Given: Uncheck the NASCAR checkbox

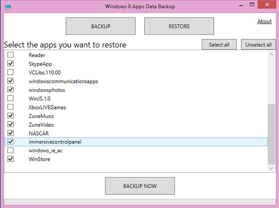Looking at the screenshot, I should tap(10, 133).
